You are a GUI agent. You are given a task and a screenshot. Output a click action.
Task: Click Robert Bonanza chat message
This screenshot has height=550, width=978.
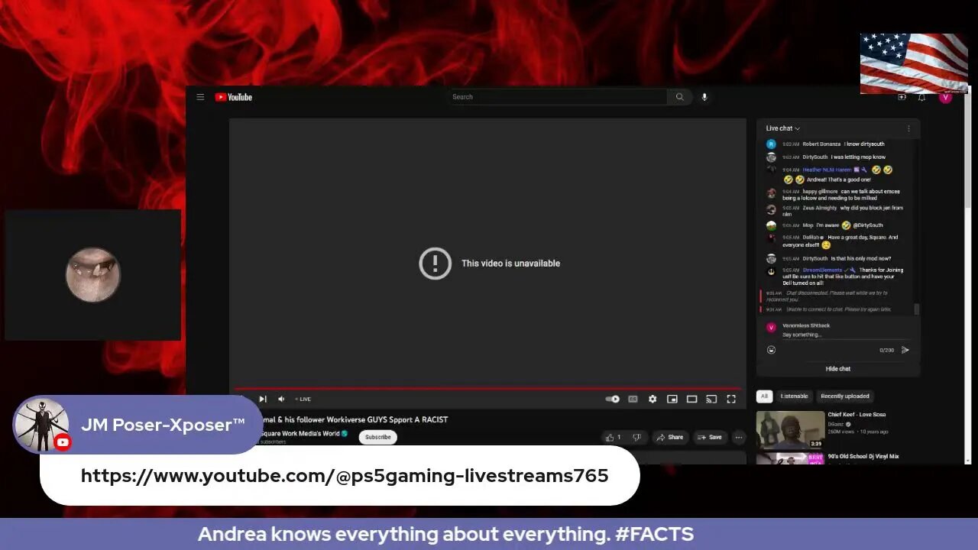point(838,144)
